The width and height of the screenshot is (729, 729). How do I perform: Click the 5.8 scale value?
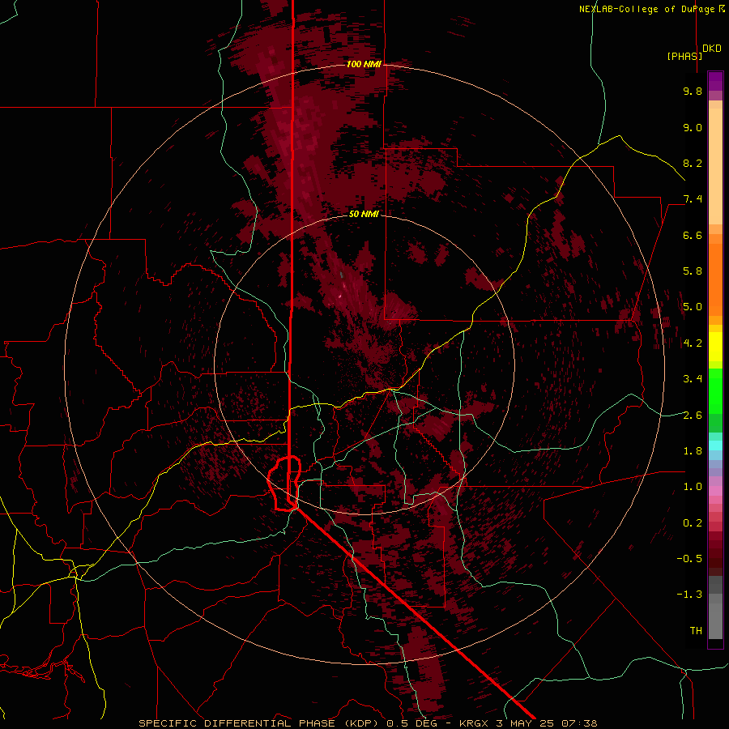click(x=693, y=271)
